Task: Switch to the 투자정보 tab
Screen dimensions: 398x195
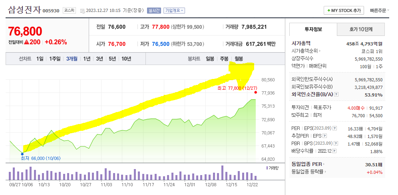Action: (x=313, y=30)
